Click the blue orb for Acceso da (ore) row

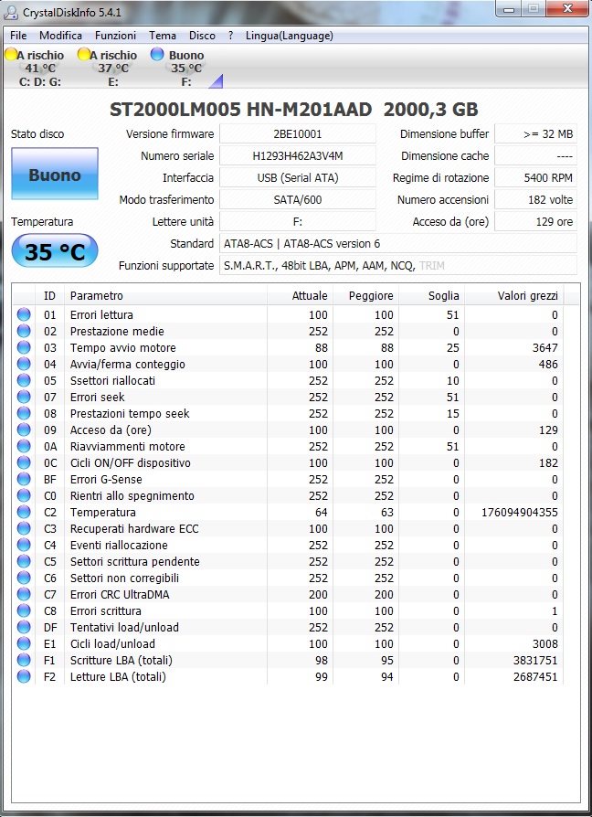24,430
